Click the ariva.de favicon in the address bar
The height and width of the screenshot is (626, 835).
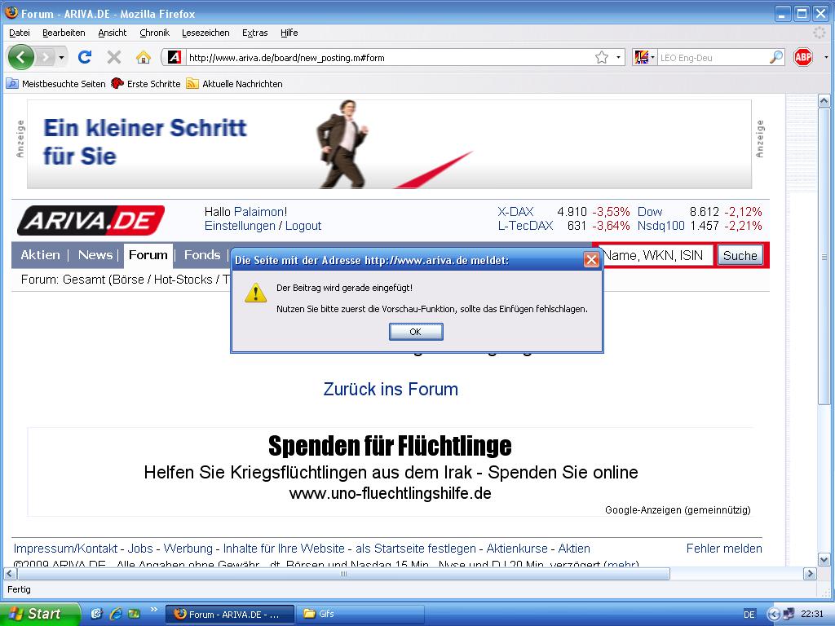174,57
